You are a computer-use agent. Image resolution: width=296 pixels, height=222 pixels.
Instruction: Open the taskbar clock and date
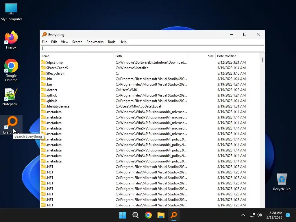[x=274, y=215]
